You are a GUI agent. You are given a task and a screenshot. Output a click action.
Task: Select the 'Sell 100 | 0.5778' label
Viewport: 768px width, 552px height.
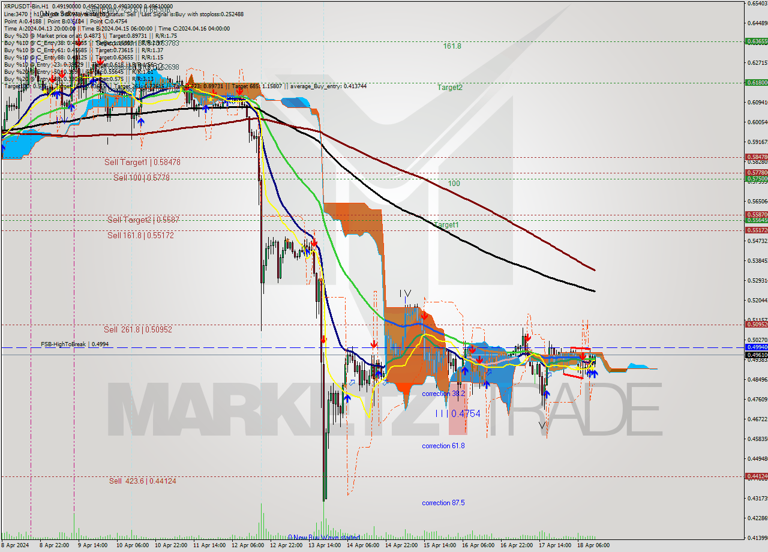click(141, 178)
